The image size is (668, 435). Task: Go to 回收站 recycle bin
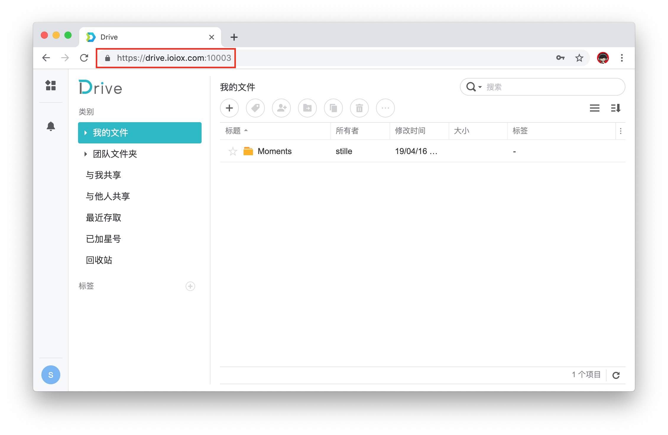99,260
